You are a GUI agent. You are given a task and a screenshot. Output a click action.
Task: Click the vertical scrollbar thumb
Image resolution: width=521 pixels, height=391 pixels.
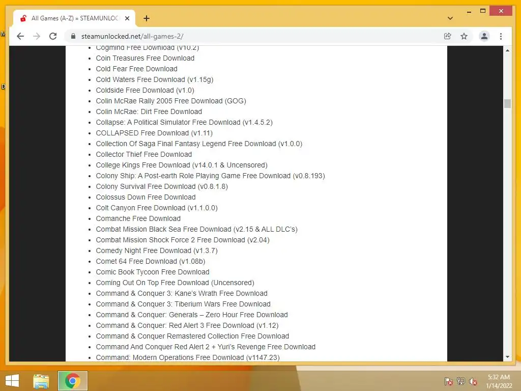click(x=507, y=104)
